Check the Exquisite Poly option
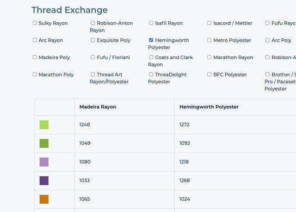 tap(93, 40)
